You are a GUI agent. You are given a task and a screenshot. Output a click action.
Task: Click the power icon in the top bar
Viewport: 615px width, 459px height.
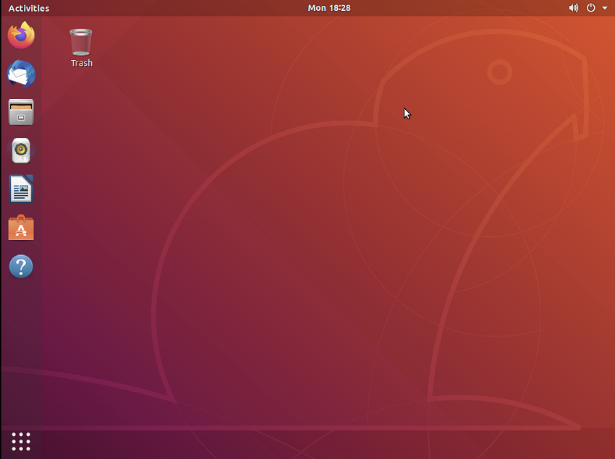pos(590,8)
